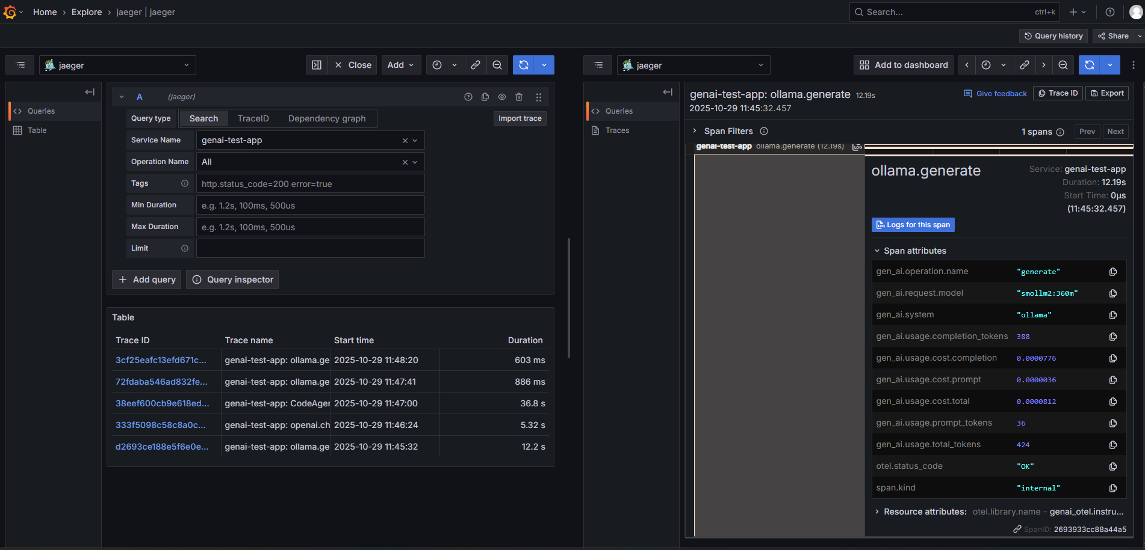
Task: Delete query A using trash icon
Action: coord(519,97)
